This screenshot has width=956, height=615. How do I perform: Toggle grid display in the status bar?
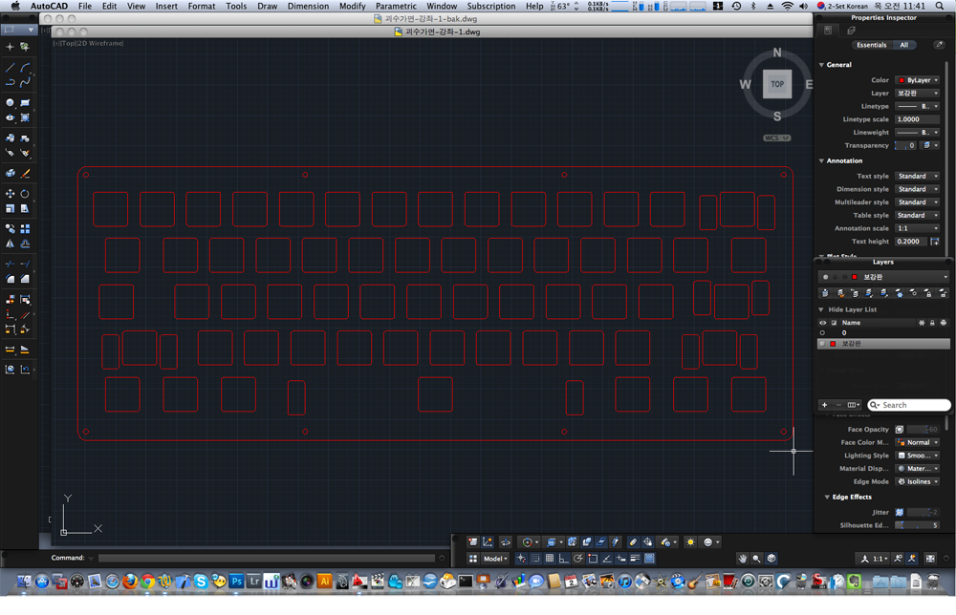coord(550,559)
